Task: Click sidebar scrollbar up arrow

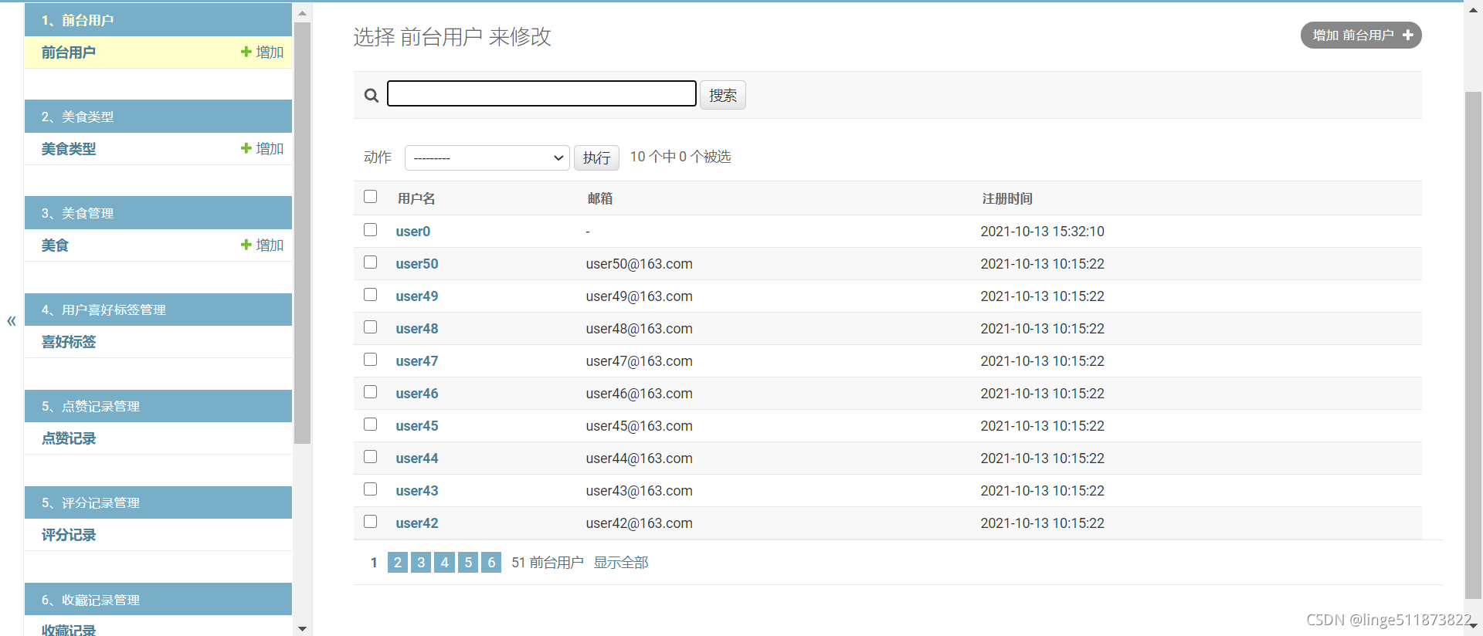Action: [303, 12]
